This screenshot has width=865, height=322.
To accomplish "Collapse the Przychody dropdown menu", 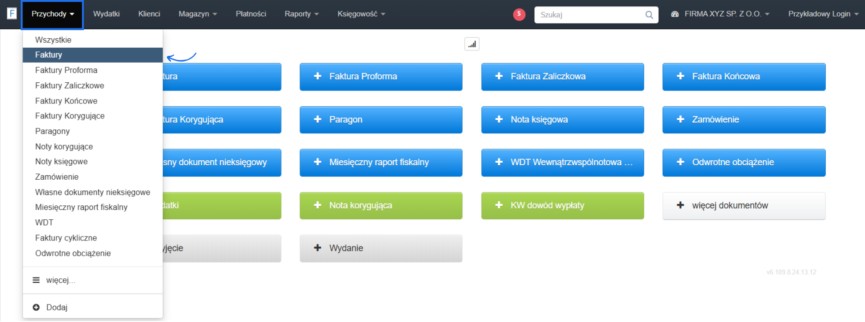I will point(52,14).
